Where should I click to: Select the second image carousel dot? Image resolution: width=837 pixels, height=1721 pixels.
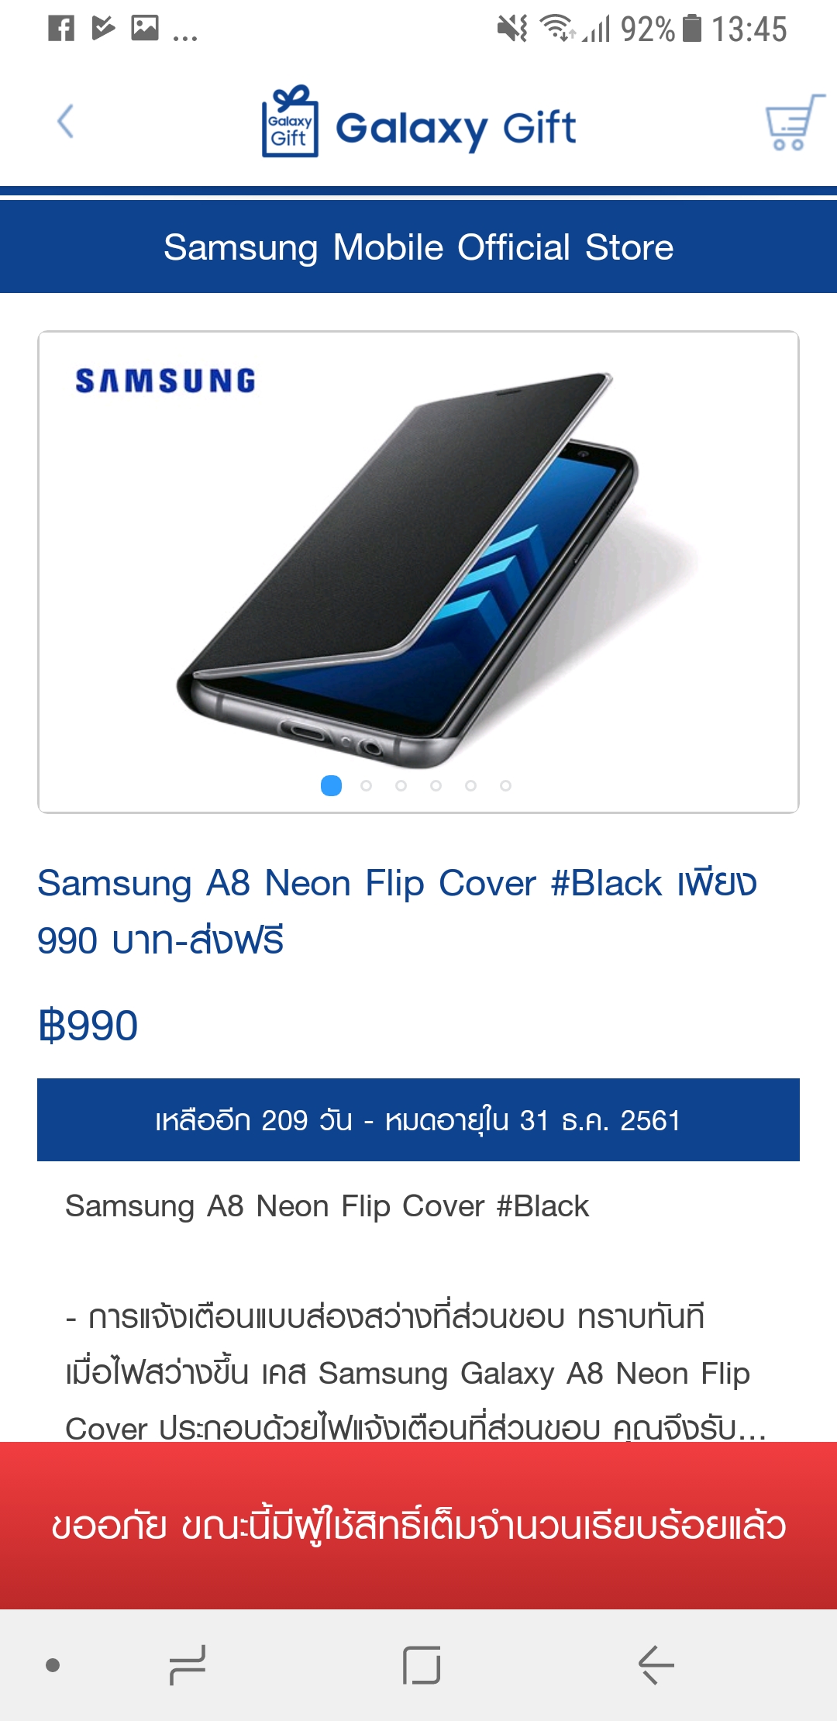coord(366,785)
